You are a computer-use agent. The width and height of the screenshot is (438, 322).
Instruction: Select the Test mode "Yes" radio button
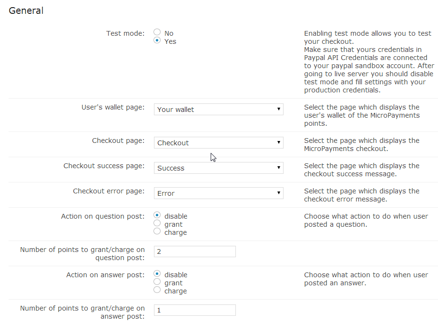[x=157, y=41]
